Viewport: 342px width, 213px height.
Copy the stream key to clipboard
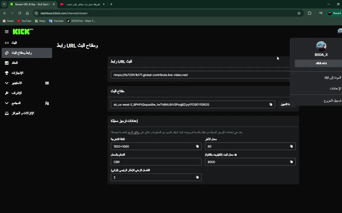pos(271,104)
